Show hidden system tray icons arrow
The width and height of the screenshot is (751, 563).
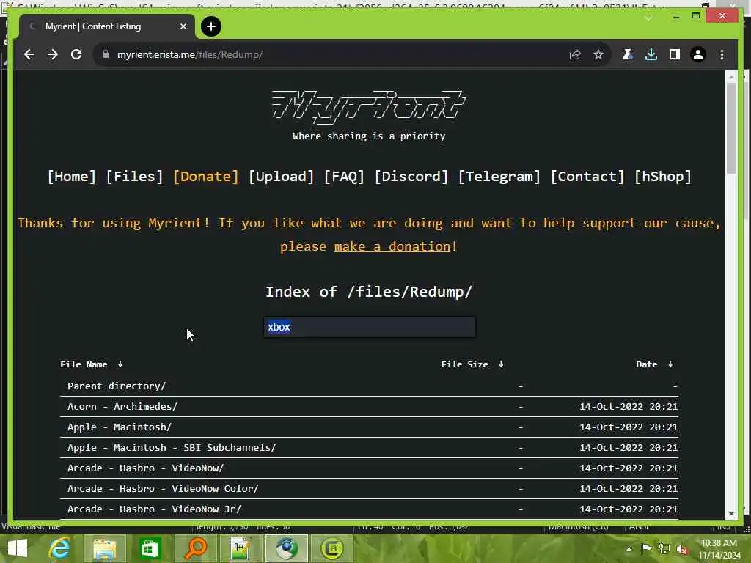(x=629, y=549)
